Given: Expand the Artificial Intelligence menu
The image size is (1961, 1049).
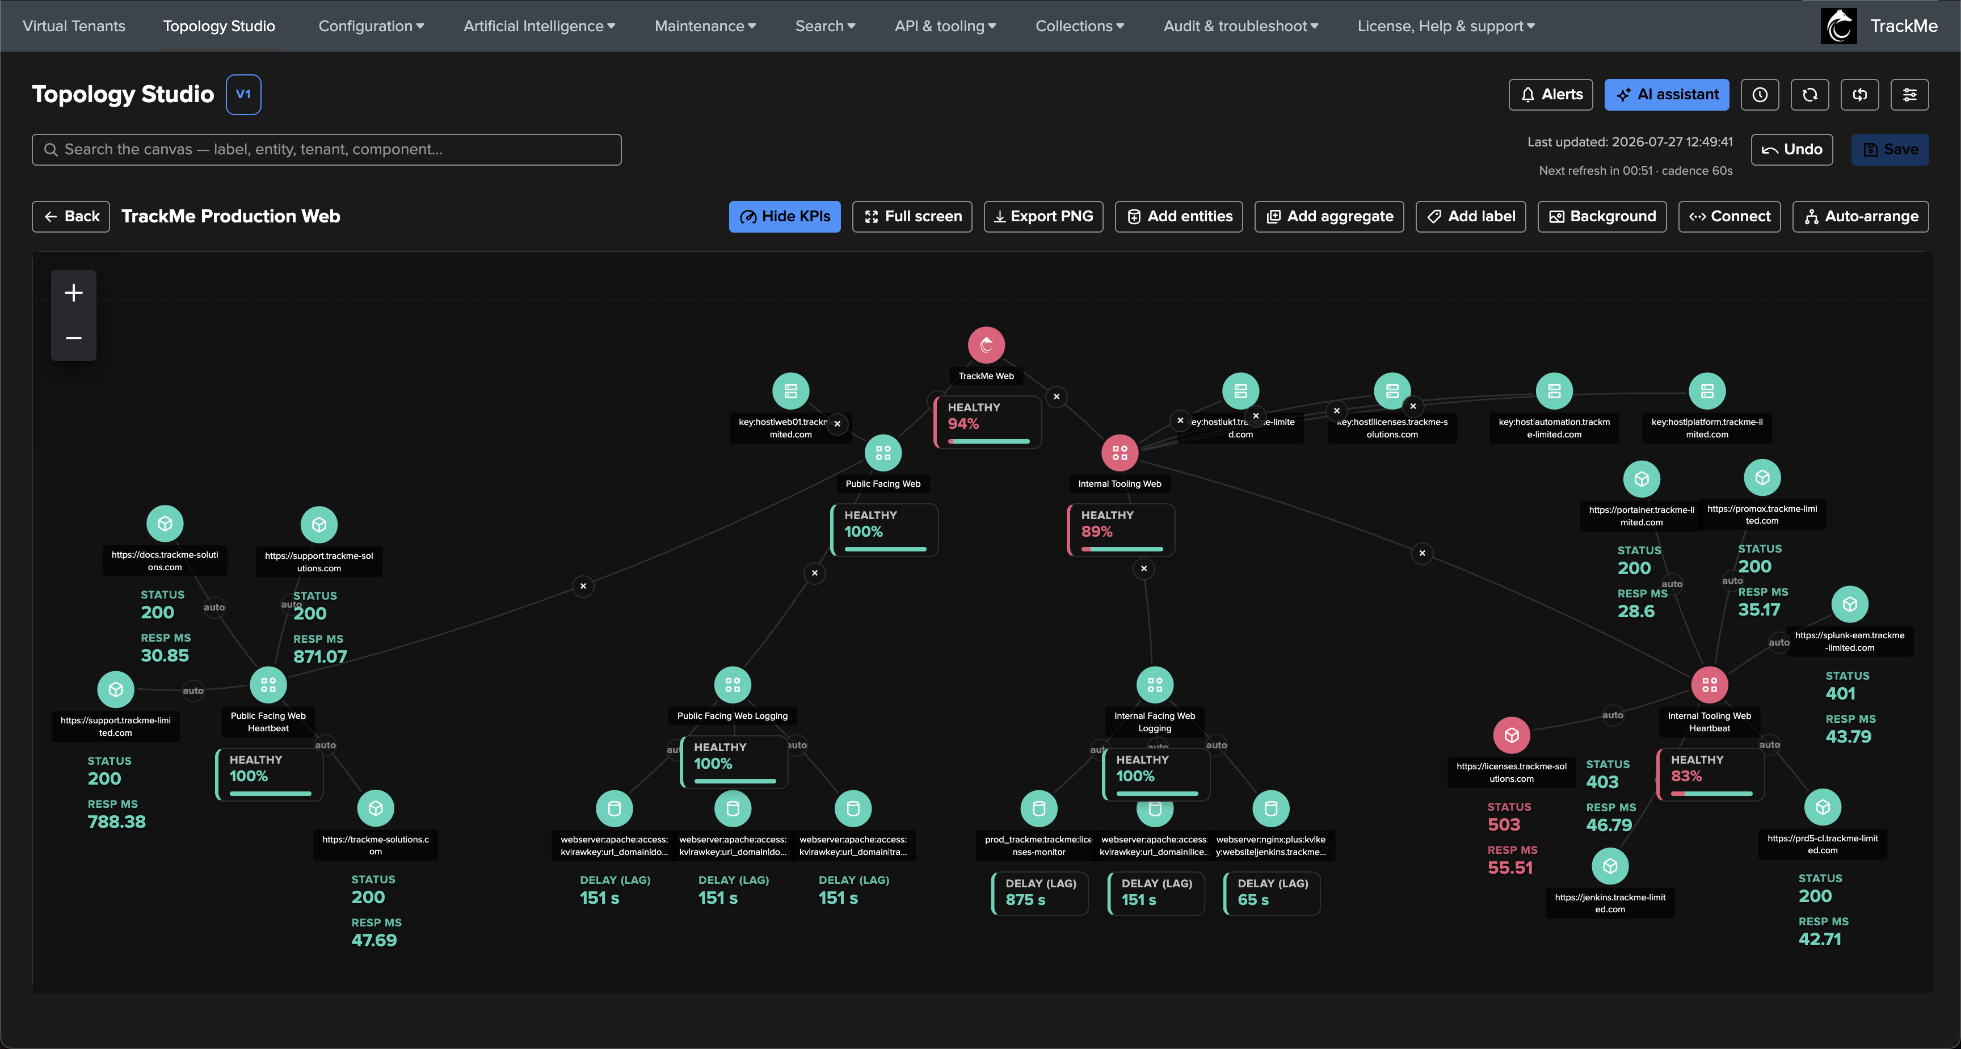Looking at the screenshot, I should coord(539,26).
